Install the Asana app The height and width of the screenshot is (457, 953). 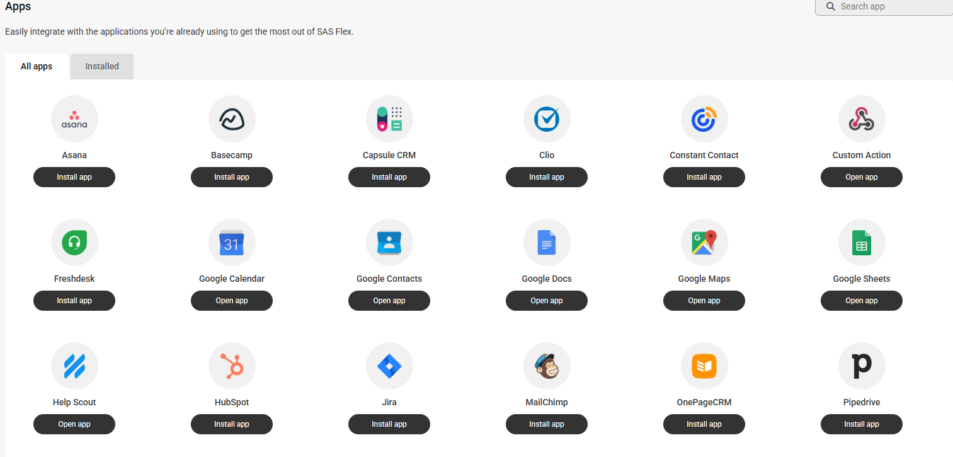tap(74, 177)
